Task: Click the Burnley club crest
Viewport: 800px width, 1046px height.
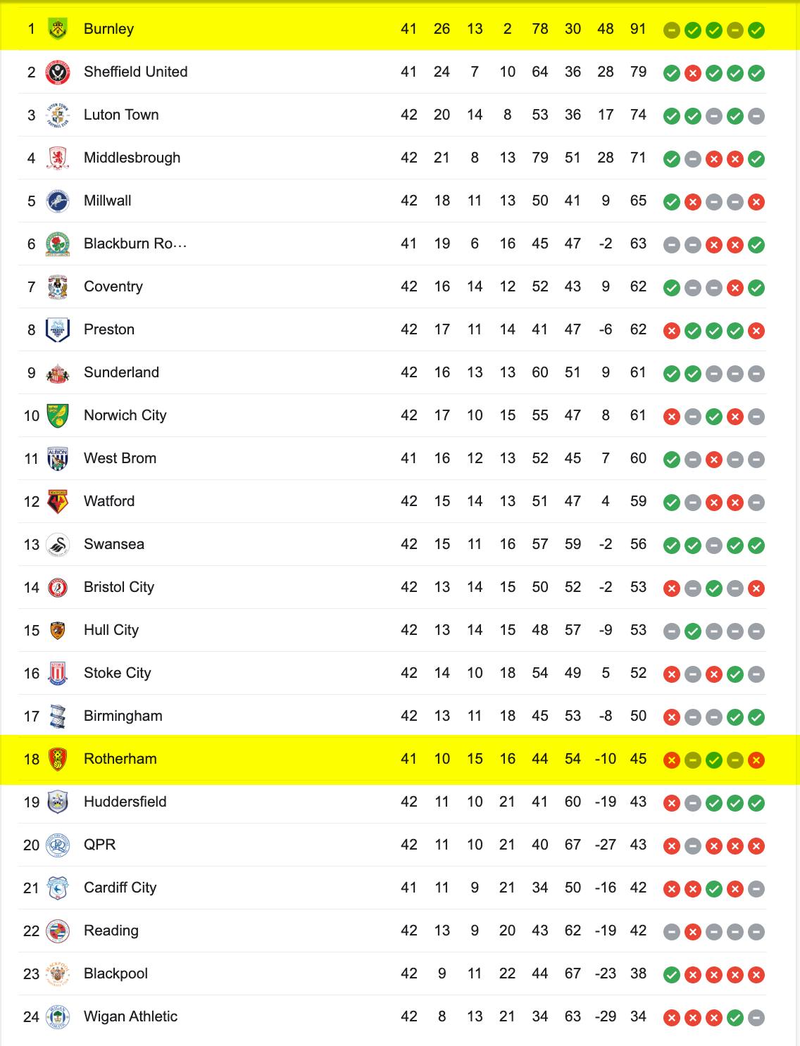Action: (x=58, y=30)
